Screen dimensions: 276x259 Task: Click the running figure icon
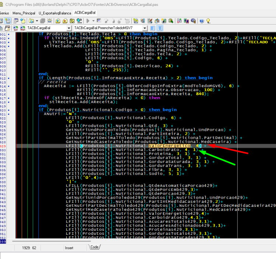pyautogui.click(x=164, y=21)
